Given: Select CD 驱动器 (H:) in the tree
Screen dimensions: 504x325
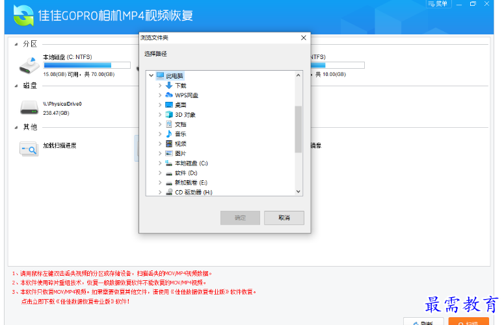Looking at the screenshot, I should click(194, 192).
